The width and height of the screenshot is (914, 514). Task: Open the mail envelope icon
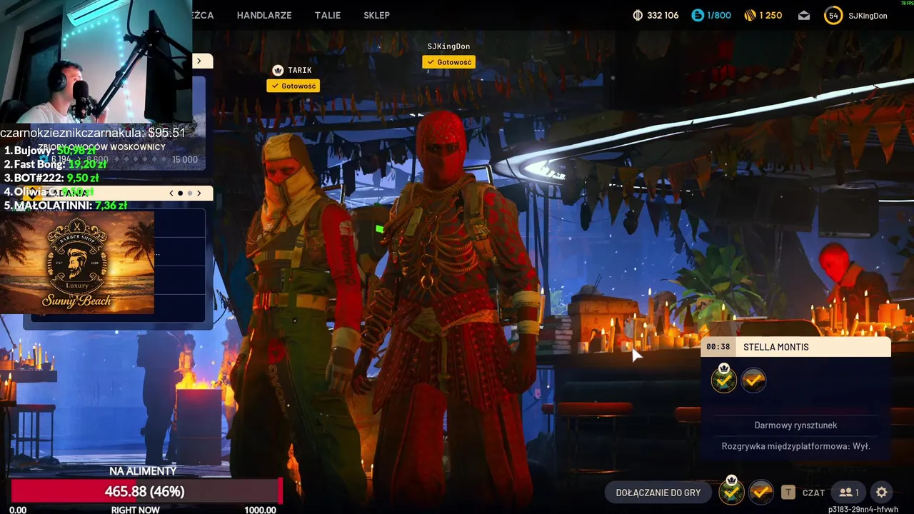[804, 15]
